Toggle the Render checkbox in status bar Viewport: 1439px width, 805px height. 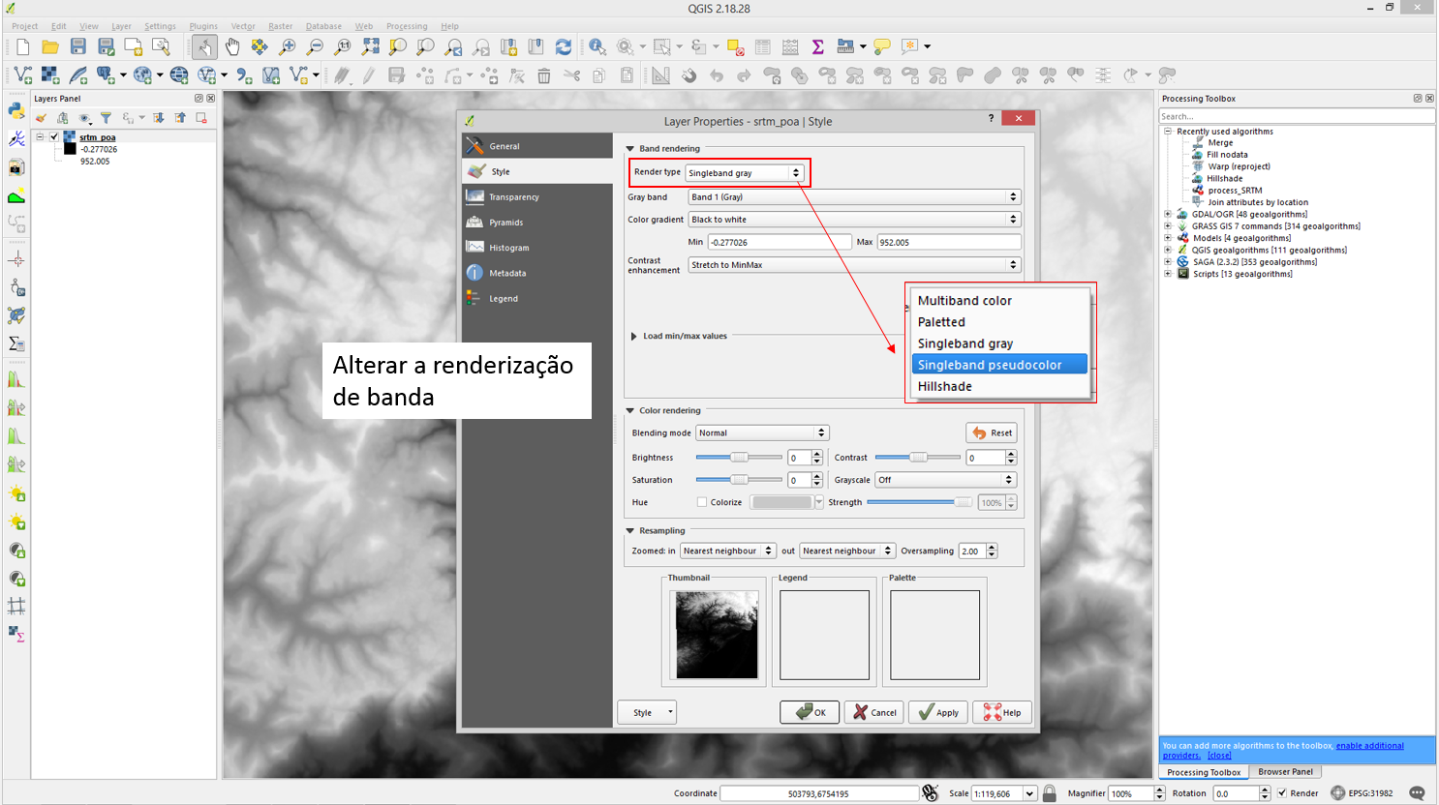[x=1282, y=793]
